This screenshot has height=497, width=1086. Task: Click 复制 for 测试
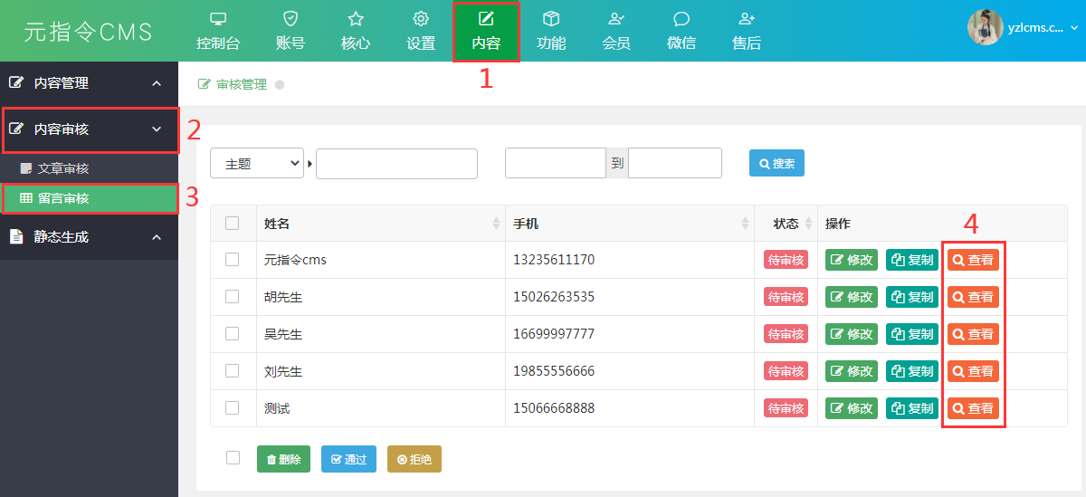coord(912,408)
